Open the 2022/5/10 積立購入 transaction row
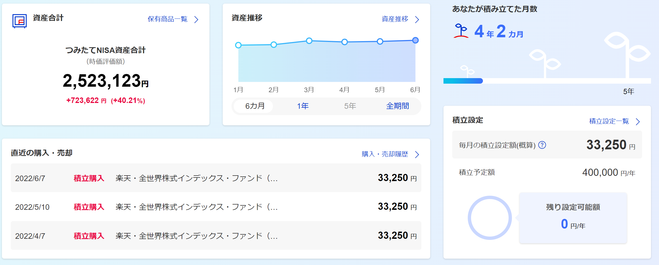This screenshot has width=659, height=265. (x=216, y=207)
